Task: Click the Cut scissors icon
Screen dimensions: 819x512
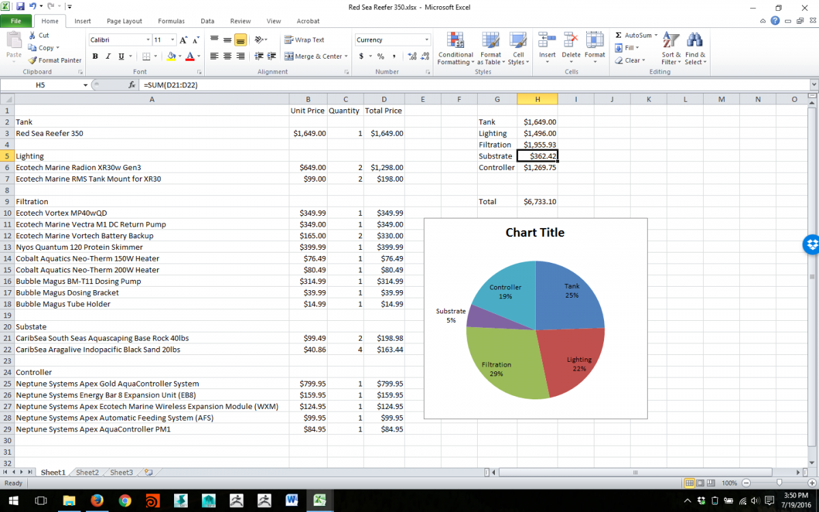Action: click(32, 35)
